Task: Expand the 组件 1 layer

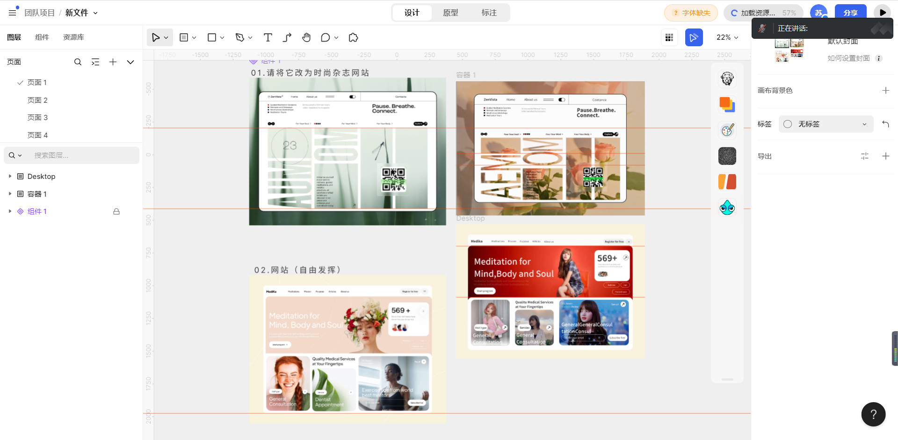Action: (10, 211)
